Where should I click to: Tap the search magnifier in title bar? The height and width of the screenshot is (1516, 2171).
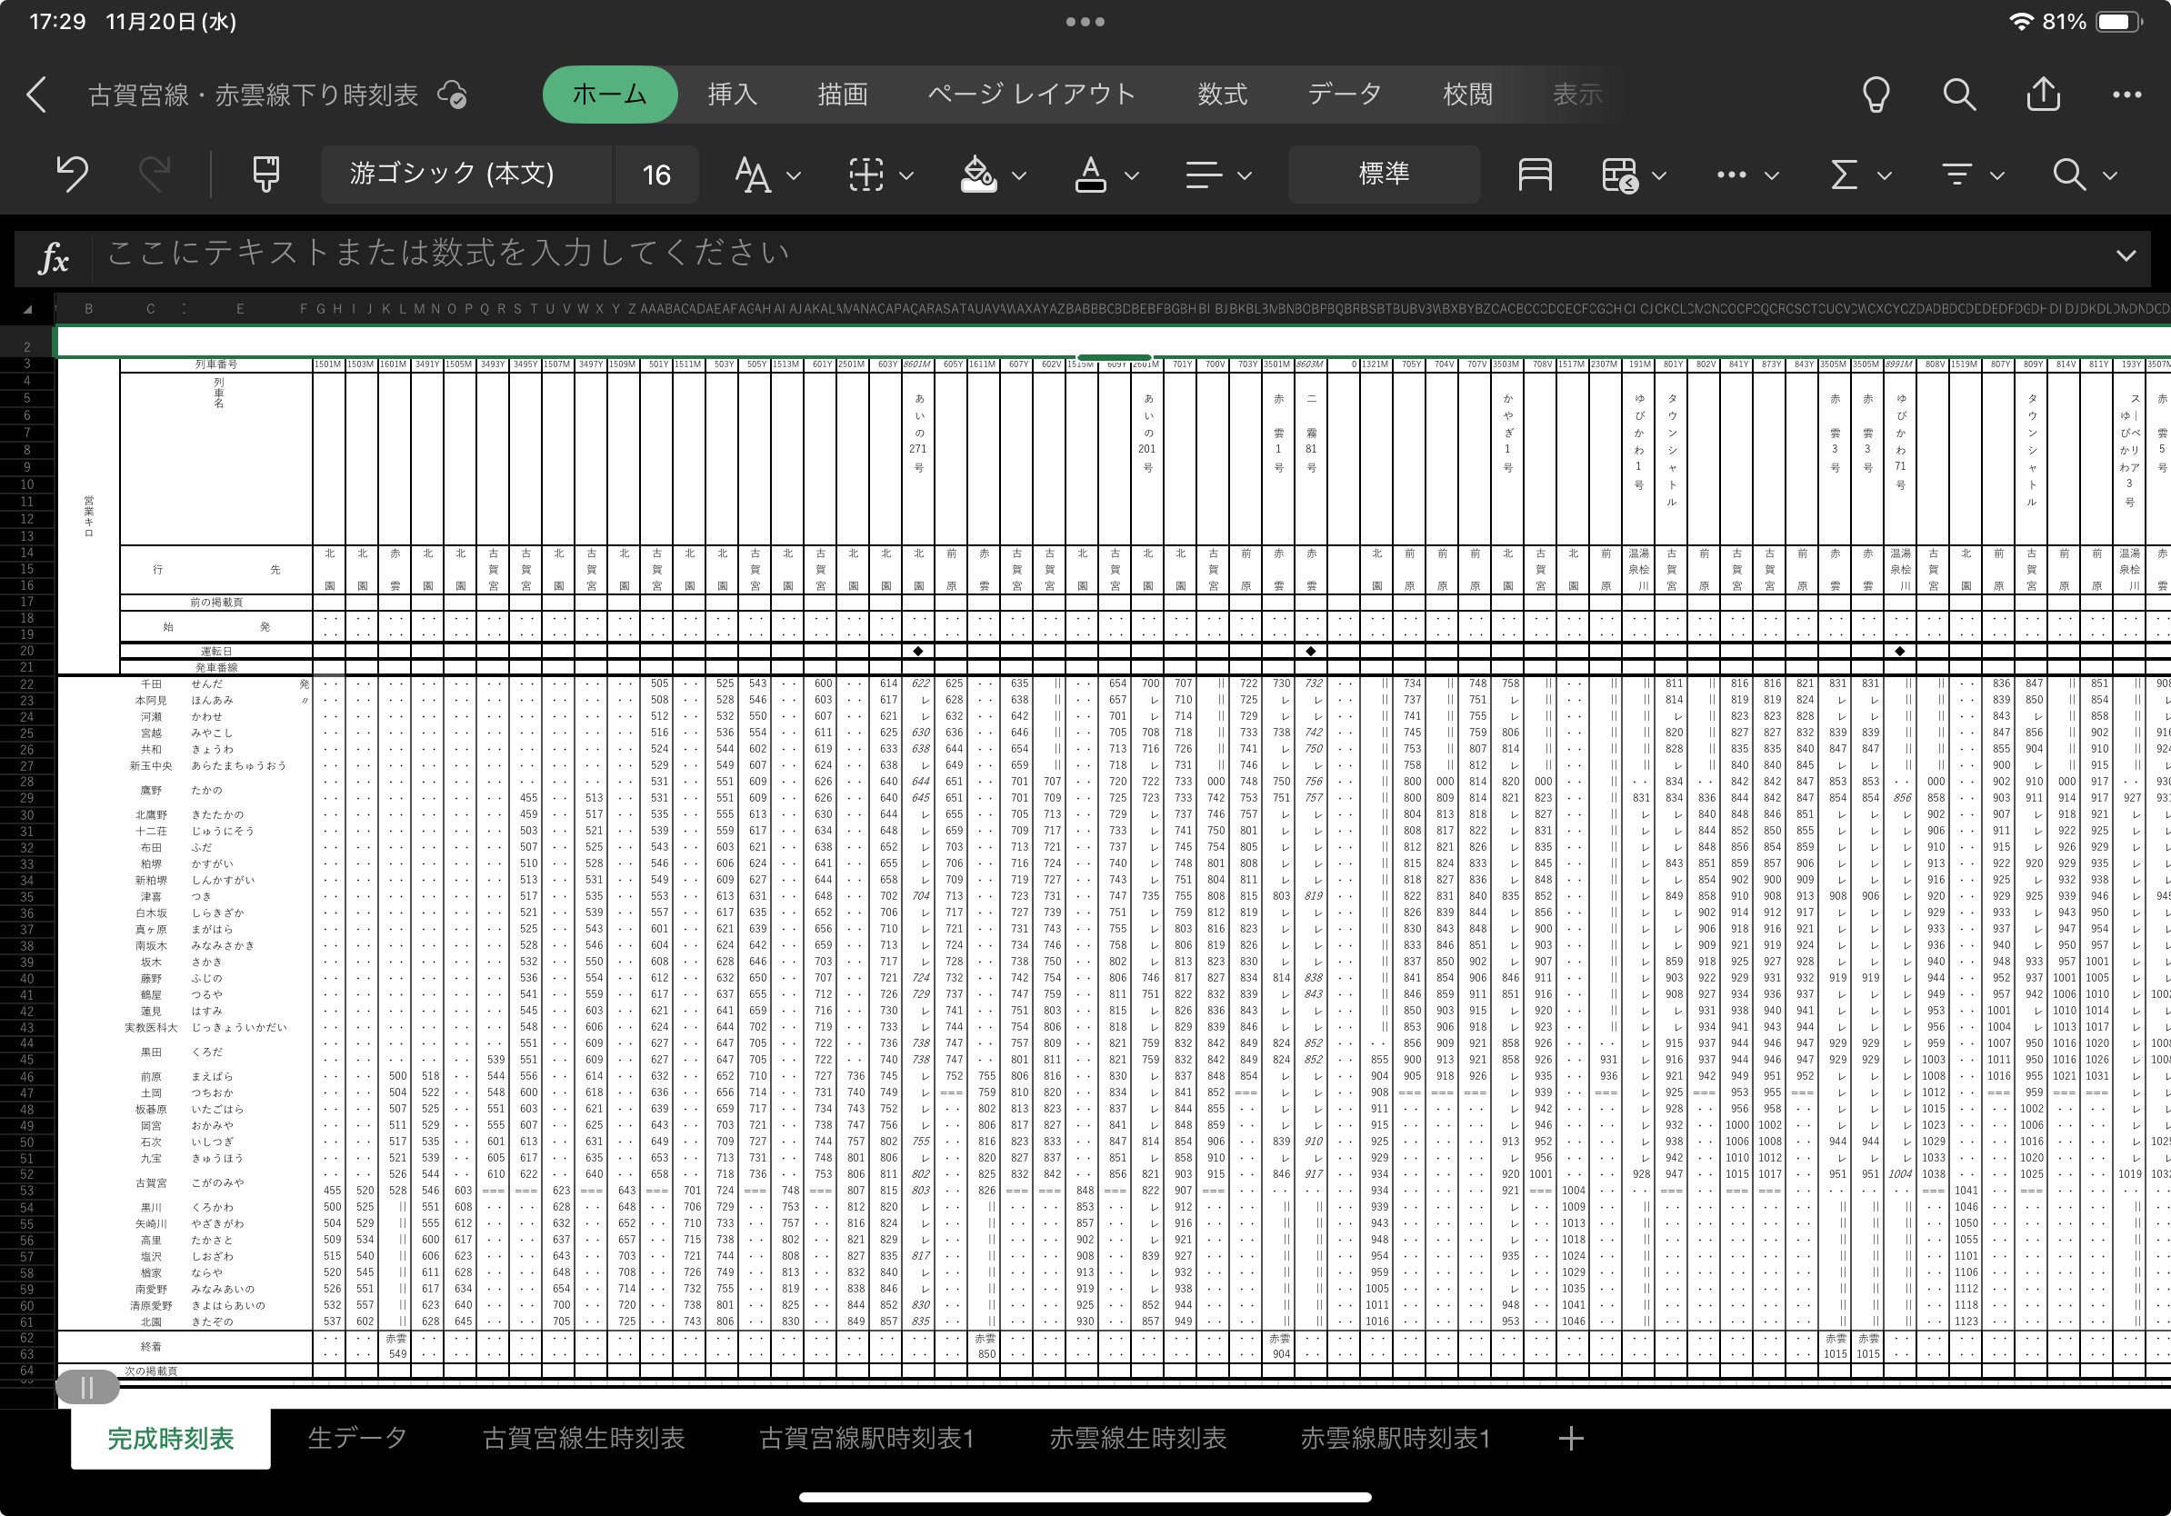click(1958, 95)
